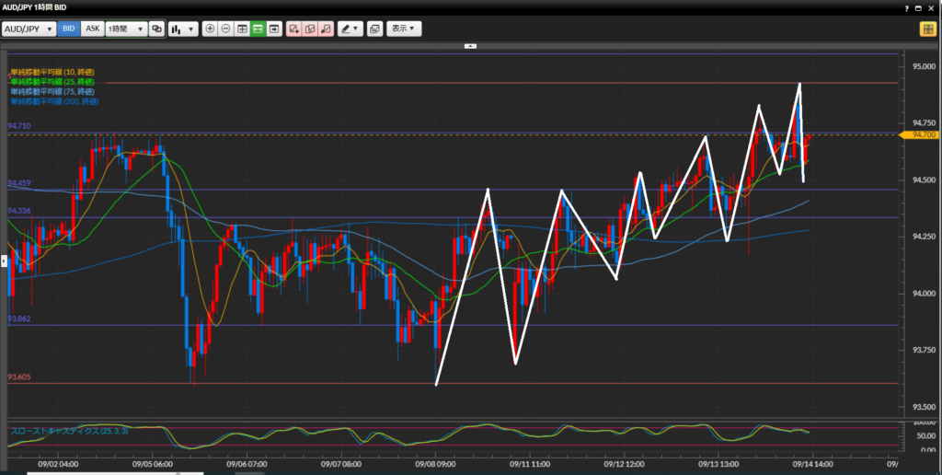Click the zoom out minus icon
The height and width of the screenshot is (475, 942).
225,29
